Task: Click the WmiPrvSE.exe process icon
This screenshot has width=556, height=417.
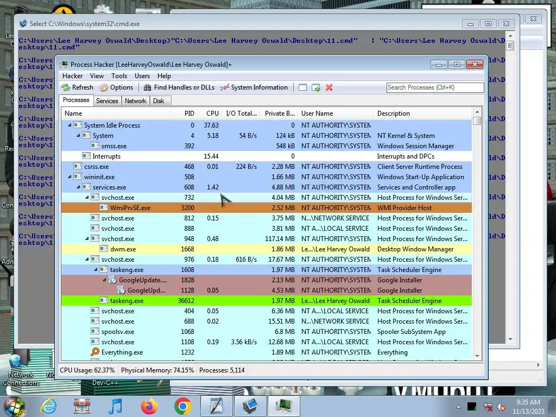Action: tap(104, 208)
